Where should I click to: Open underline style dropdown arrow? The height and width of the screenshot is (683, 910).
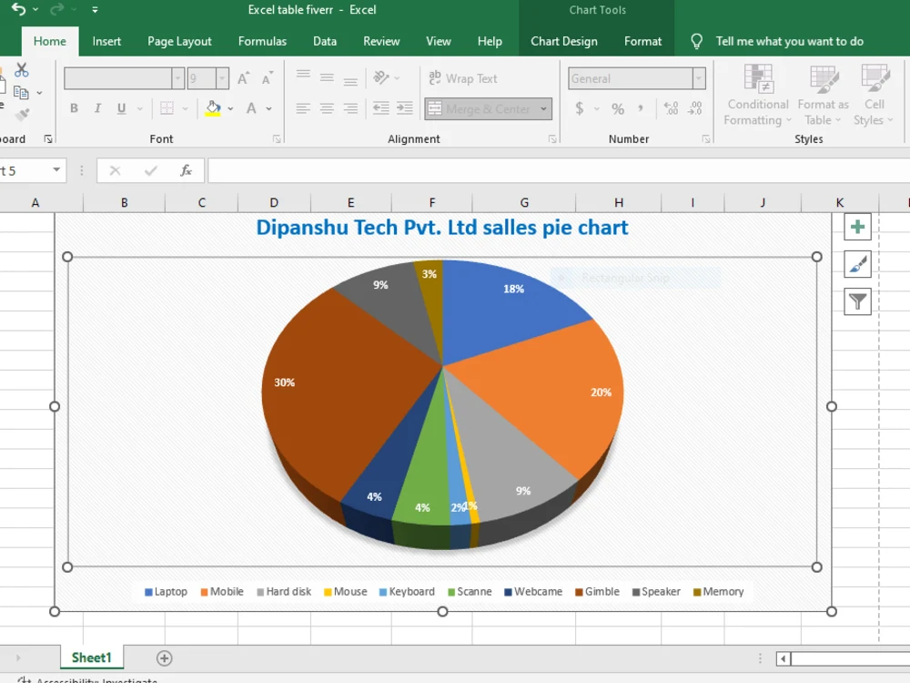coord(139,108)
